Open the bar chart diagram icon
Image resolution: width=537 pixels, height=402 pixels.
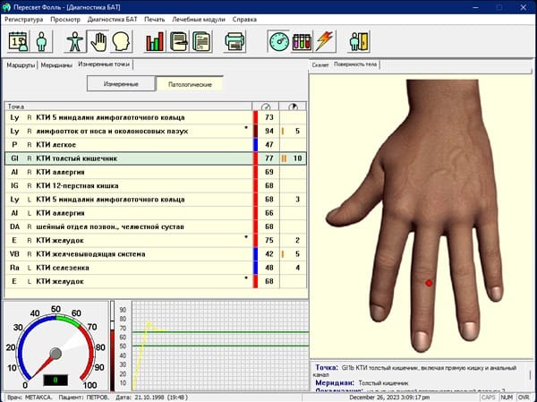[x=156, y=40]
